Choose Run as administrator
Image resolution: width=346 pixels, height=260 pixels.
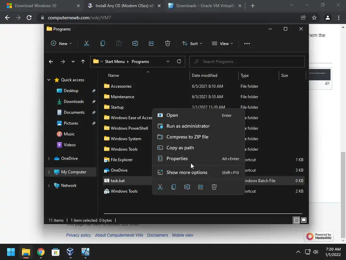point(198,126)
